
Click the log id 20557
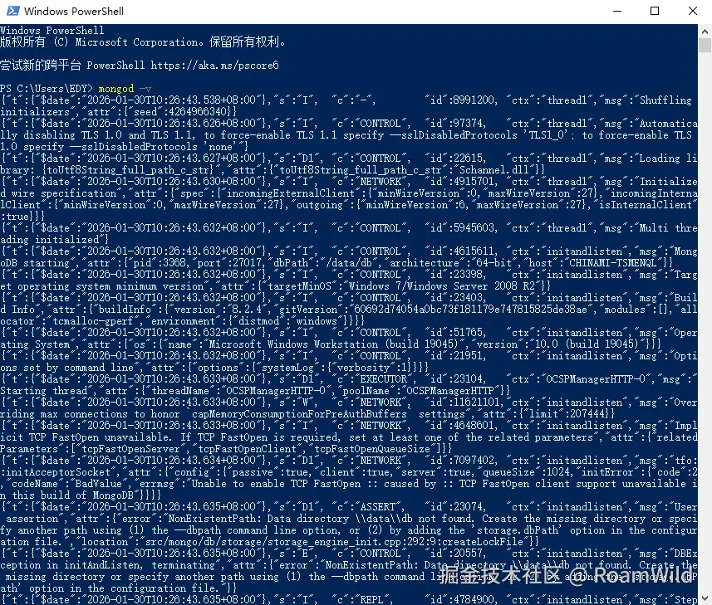point(467,554)
